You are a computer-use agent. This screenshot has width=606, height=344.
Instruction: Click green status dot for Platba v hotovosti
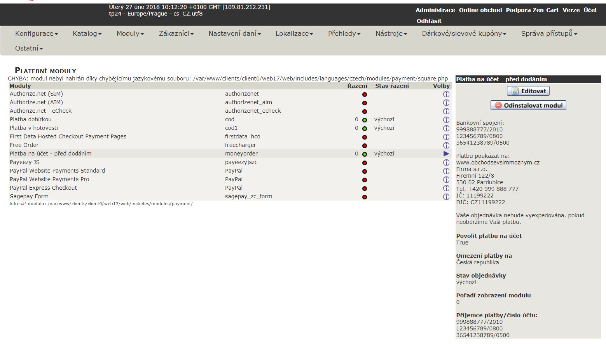364,129
